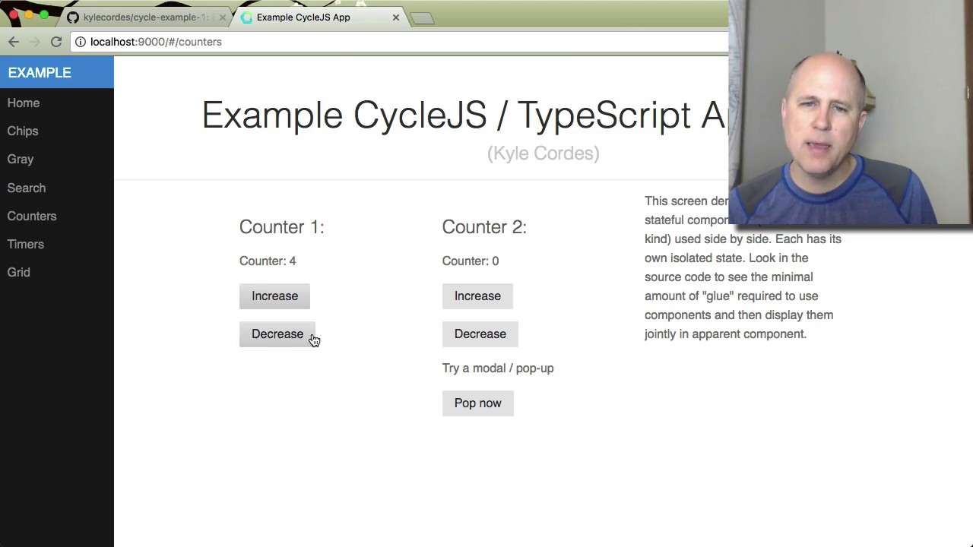Click the 'Counter: 0' value text

[471, 261]
